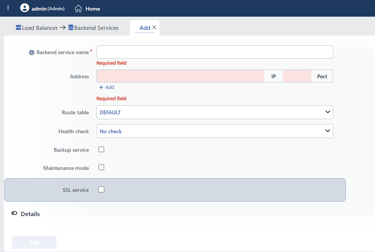Open the Health check dropdown
This screenshot has height=252, width=375.
coord(215,131)
